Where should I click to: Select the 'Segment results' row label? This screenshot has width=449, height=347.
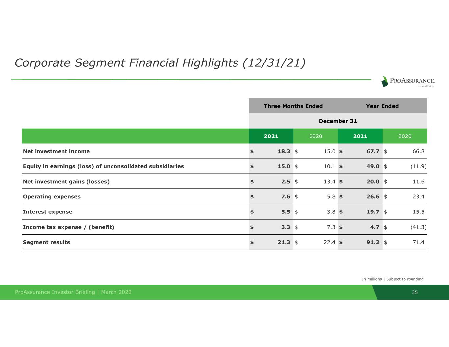tap(46, 242)
